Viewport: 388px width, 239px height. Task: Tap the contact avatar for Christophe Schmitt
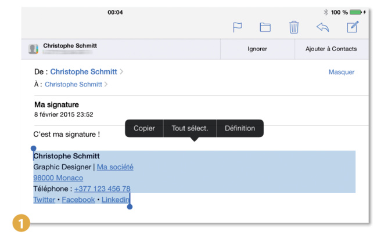click(34, 49)
